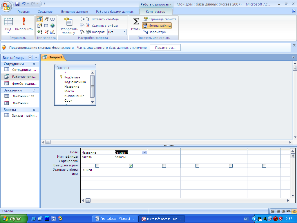
Task: Collapse the Заказы group
Action: tap(34, 110)
